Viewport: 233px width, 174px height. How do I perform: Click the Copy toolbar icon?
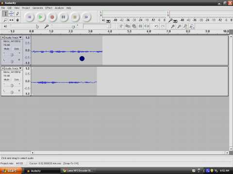[128, 26]
